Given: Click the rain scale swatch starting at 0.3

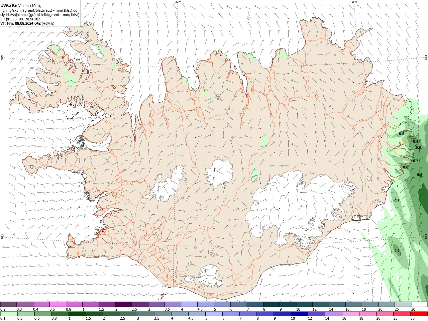Looking at the screenshot, I should coord(25,314).
